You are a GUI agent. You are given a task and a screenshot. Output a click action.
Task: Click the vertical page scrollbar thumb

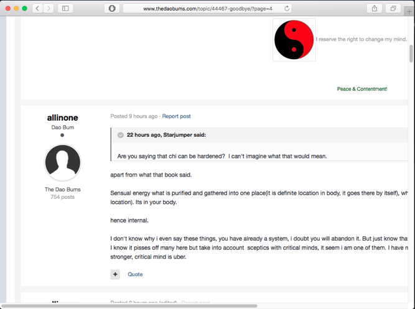[x=411, y=53]
